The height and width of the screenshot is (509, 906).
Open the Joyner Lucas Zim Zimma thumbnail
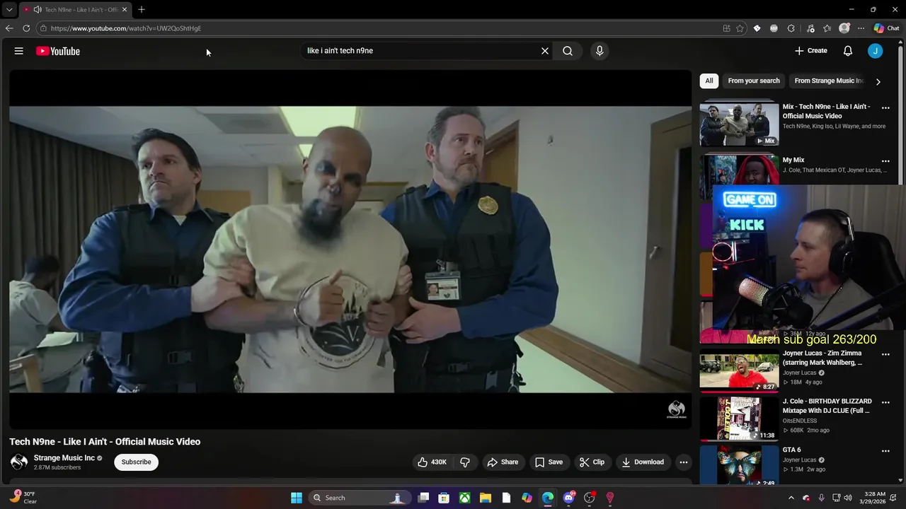(x=739, y=370)
